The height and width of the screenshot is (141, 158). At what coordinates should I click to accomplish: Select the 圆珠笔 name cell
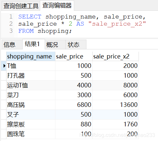(x=31, y=134)
